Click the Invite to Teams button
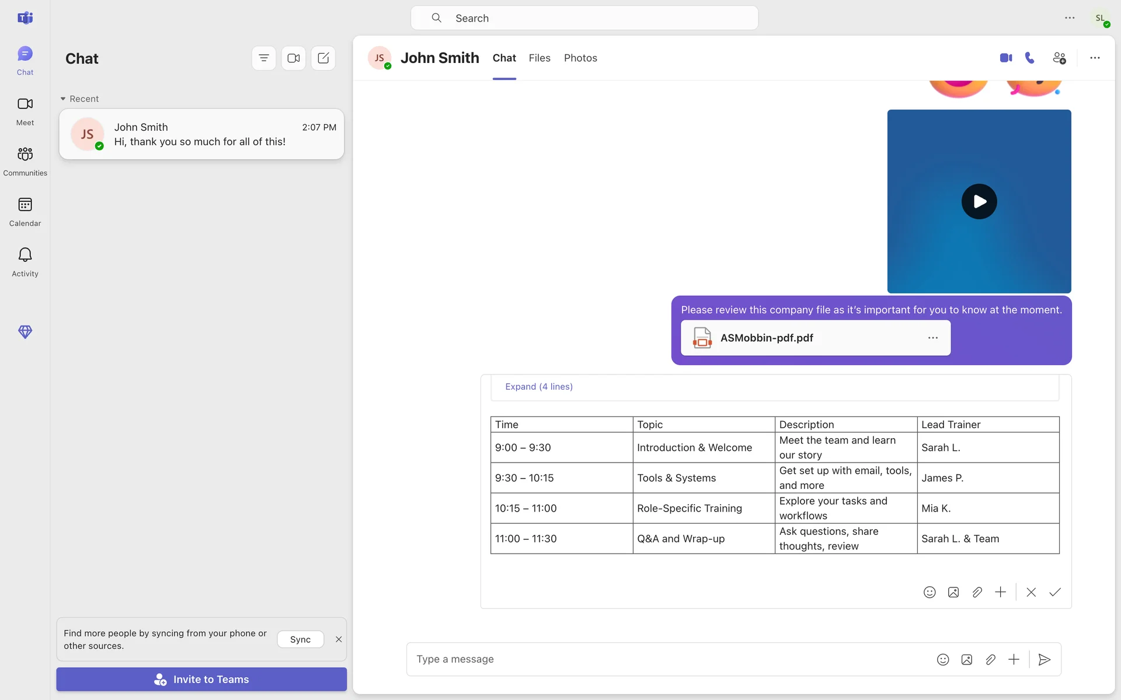Screen dimensions: 1121x700 [201, 679]
